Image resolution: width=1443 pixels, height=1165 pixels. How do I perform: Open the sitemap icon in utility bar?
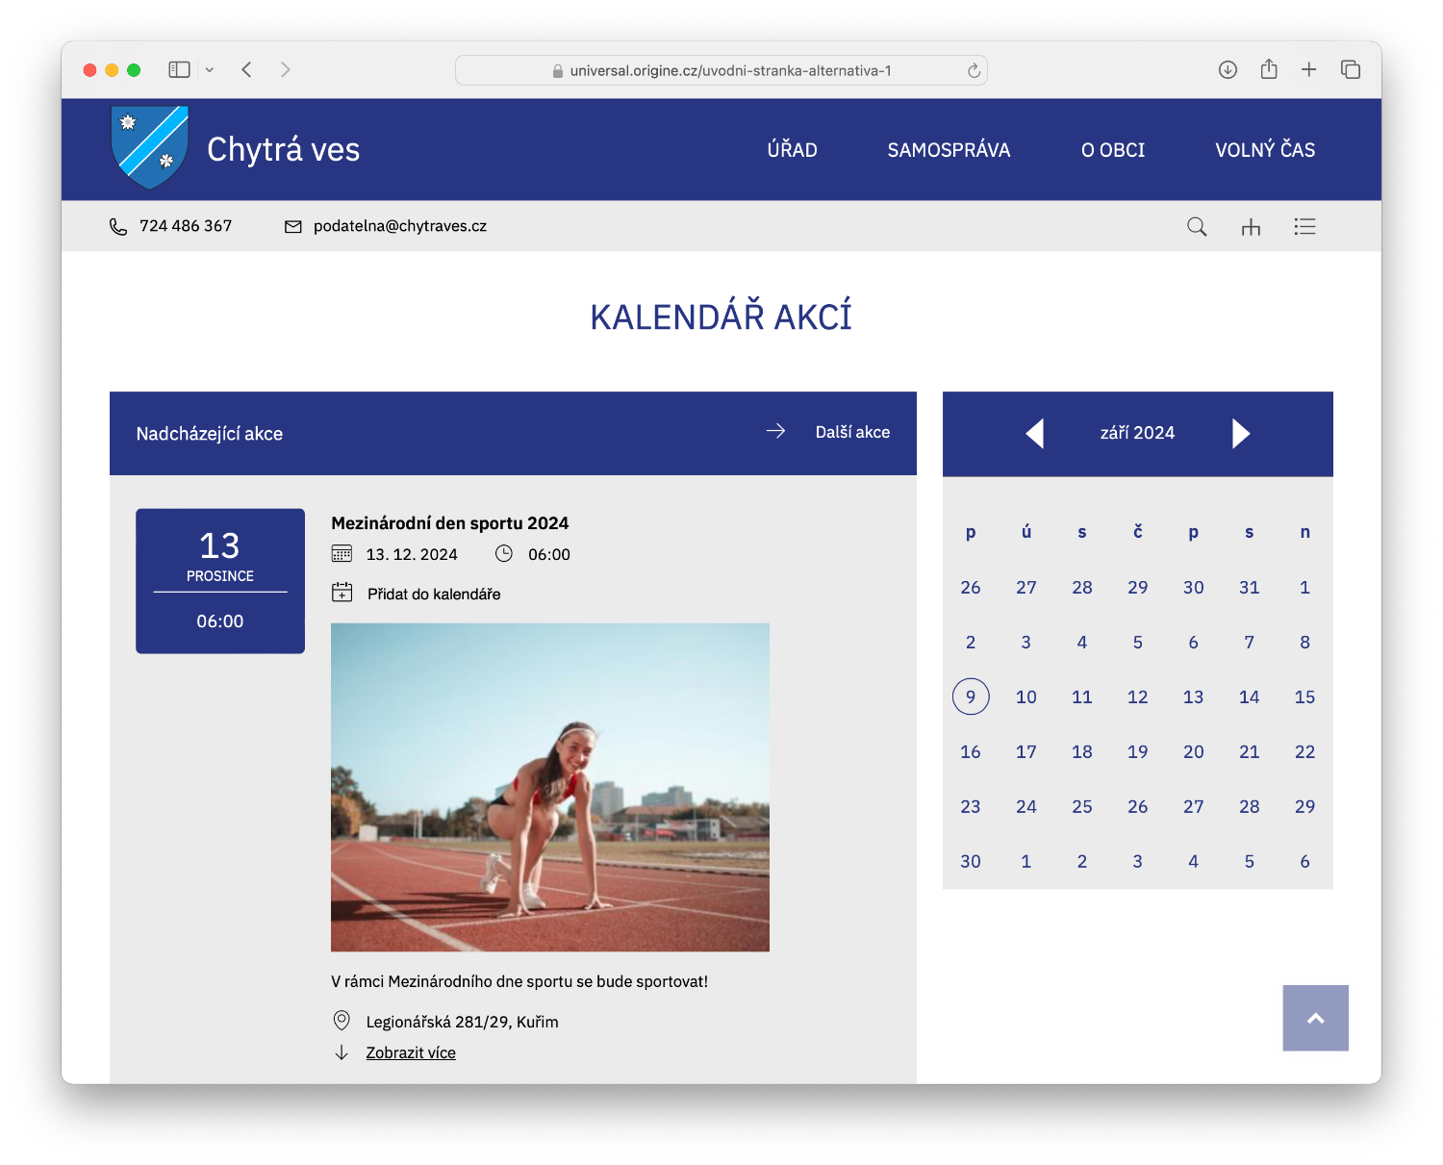(1250, 227)
